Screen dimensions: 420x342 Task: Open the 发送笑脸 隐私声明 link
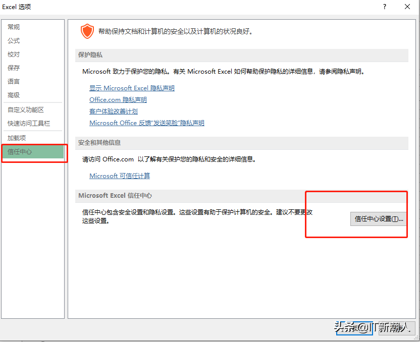pos(147,123)
